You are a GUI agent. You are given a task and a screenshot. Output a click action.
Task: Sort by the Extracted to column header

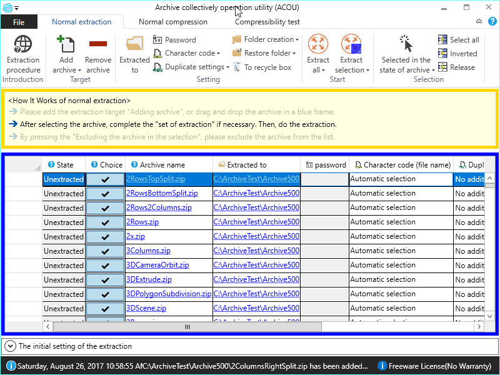click(256, 164)
